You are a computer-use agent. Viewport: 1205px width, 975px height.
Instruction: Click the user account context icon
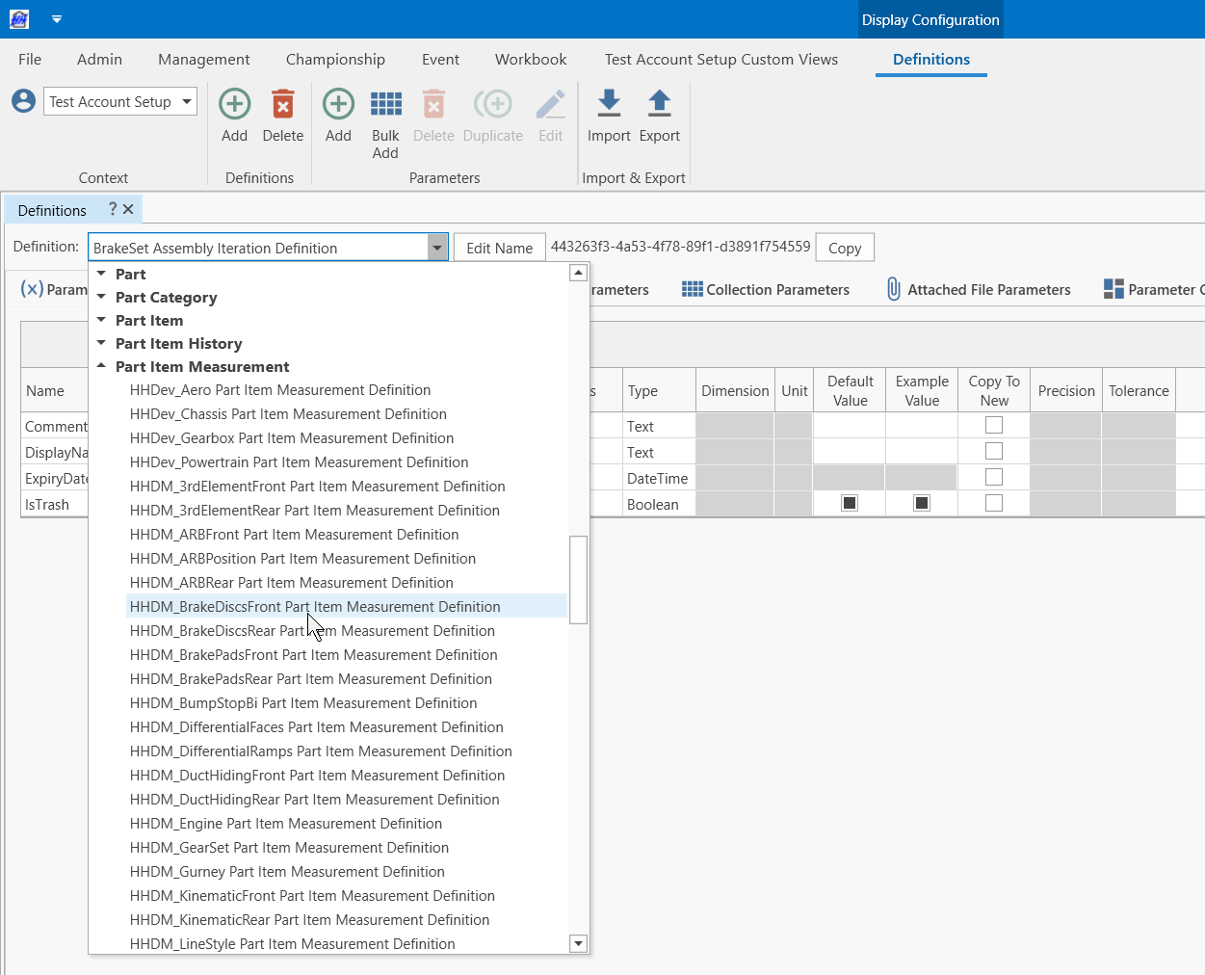pos(23,101)
